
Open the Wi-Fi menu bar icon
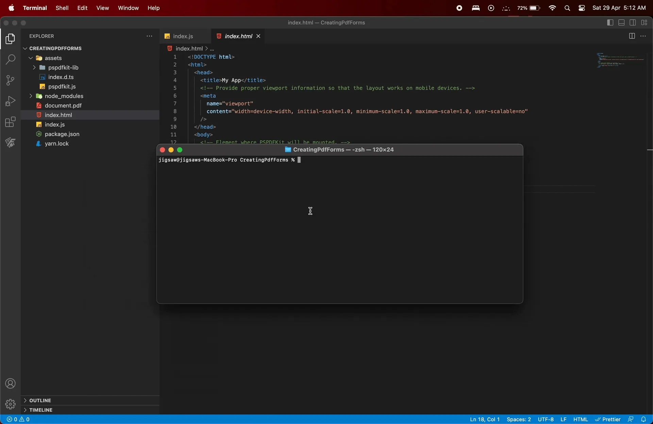(552, 8)
